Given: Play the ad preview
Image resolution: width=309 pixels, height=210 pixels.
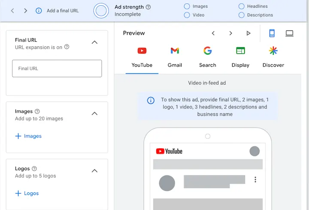Looking at the screenshot, I should [248, 33].
